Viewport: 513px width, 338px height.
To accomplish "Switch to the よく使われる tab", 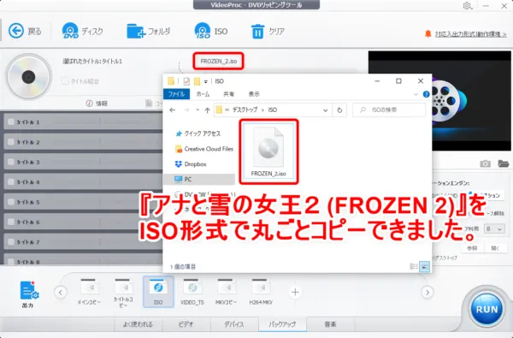I will click(x=138, y=324).
